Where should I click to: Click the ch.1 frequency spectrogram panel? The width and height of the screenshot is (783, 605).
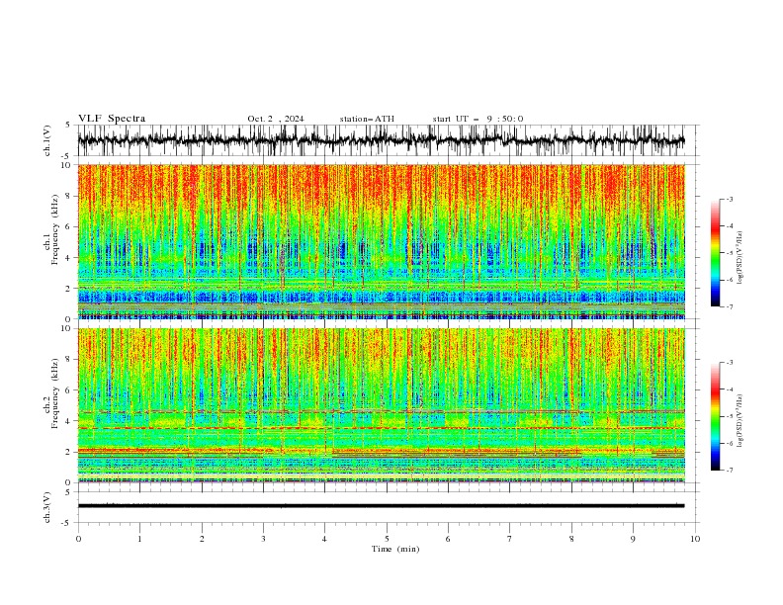[381, 241]
